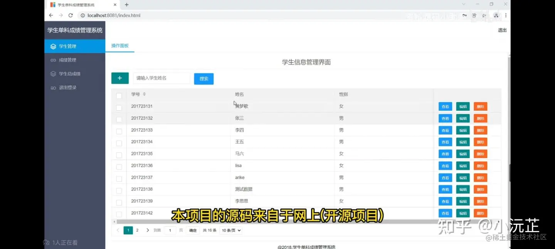
Task: Select 退出登录 in the sidebar
Action: 75,88
